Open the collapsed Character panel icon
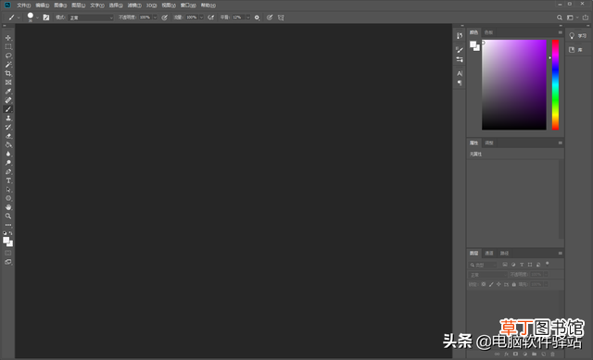This screenshot has height=360, width=593. 460,73
